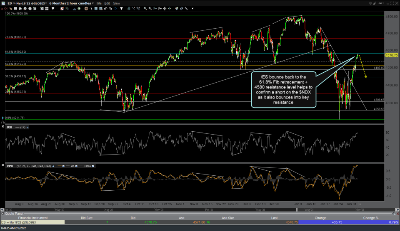The width and height of the screenshot is (400, 231).
Task: Open the pin options dropdown arrow
Action: coord(383,3)
